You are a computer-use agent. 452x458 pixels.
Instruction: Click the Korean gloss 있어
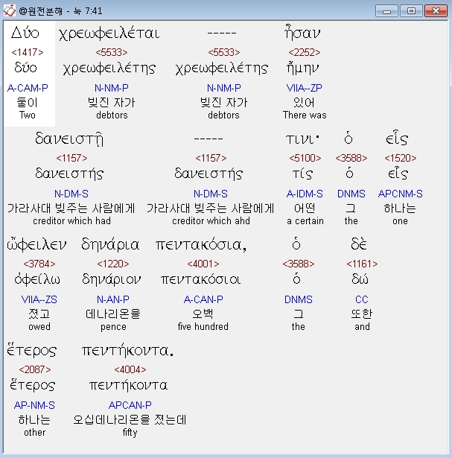tap(304, 103)
